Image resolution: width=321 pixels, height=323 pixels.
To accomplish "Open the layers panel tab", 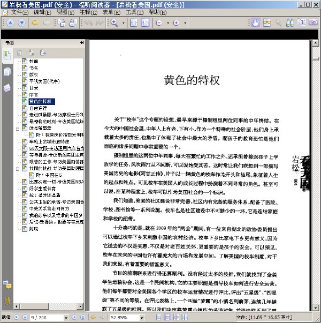I will point(7,88).
